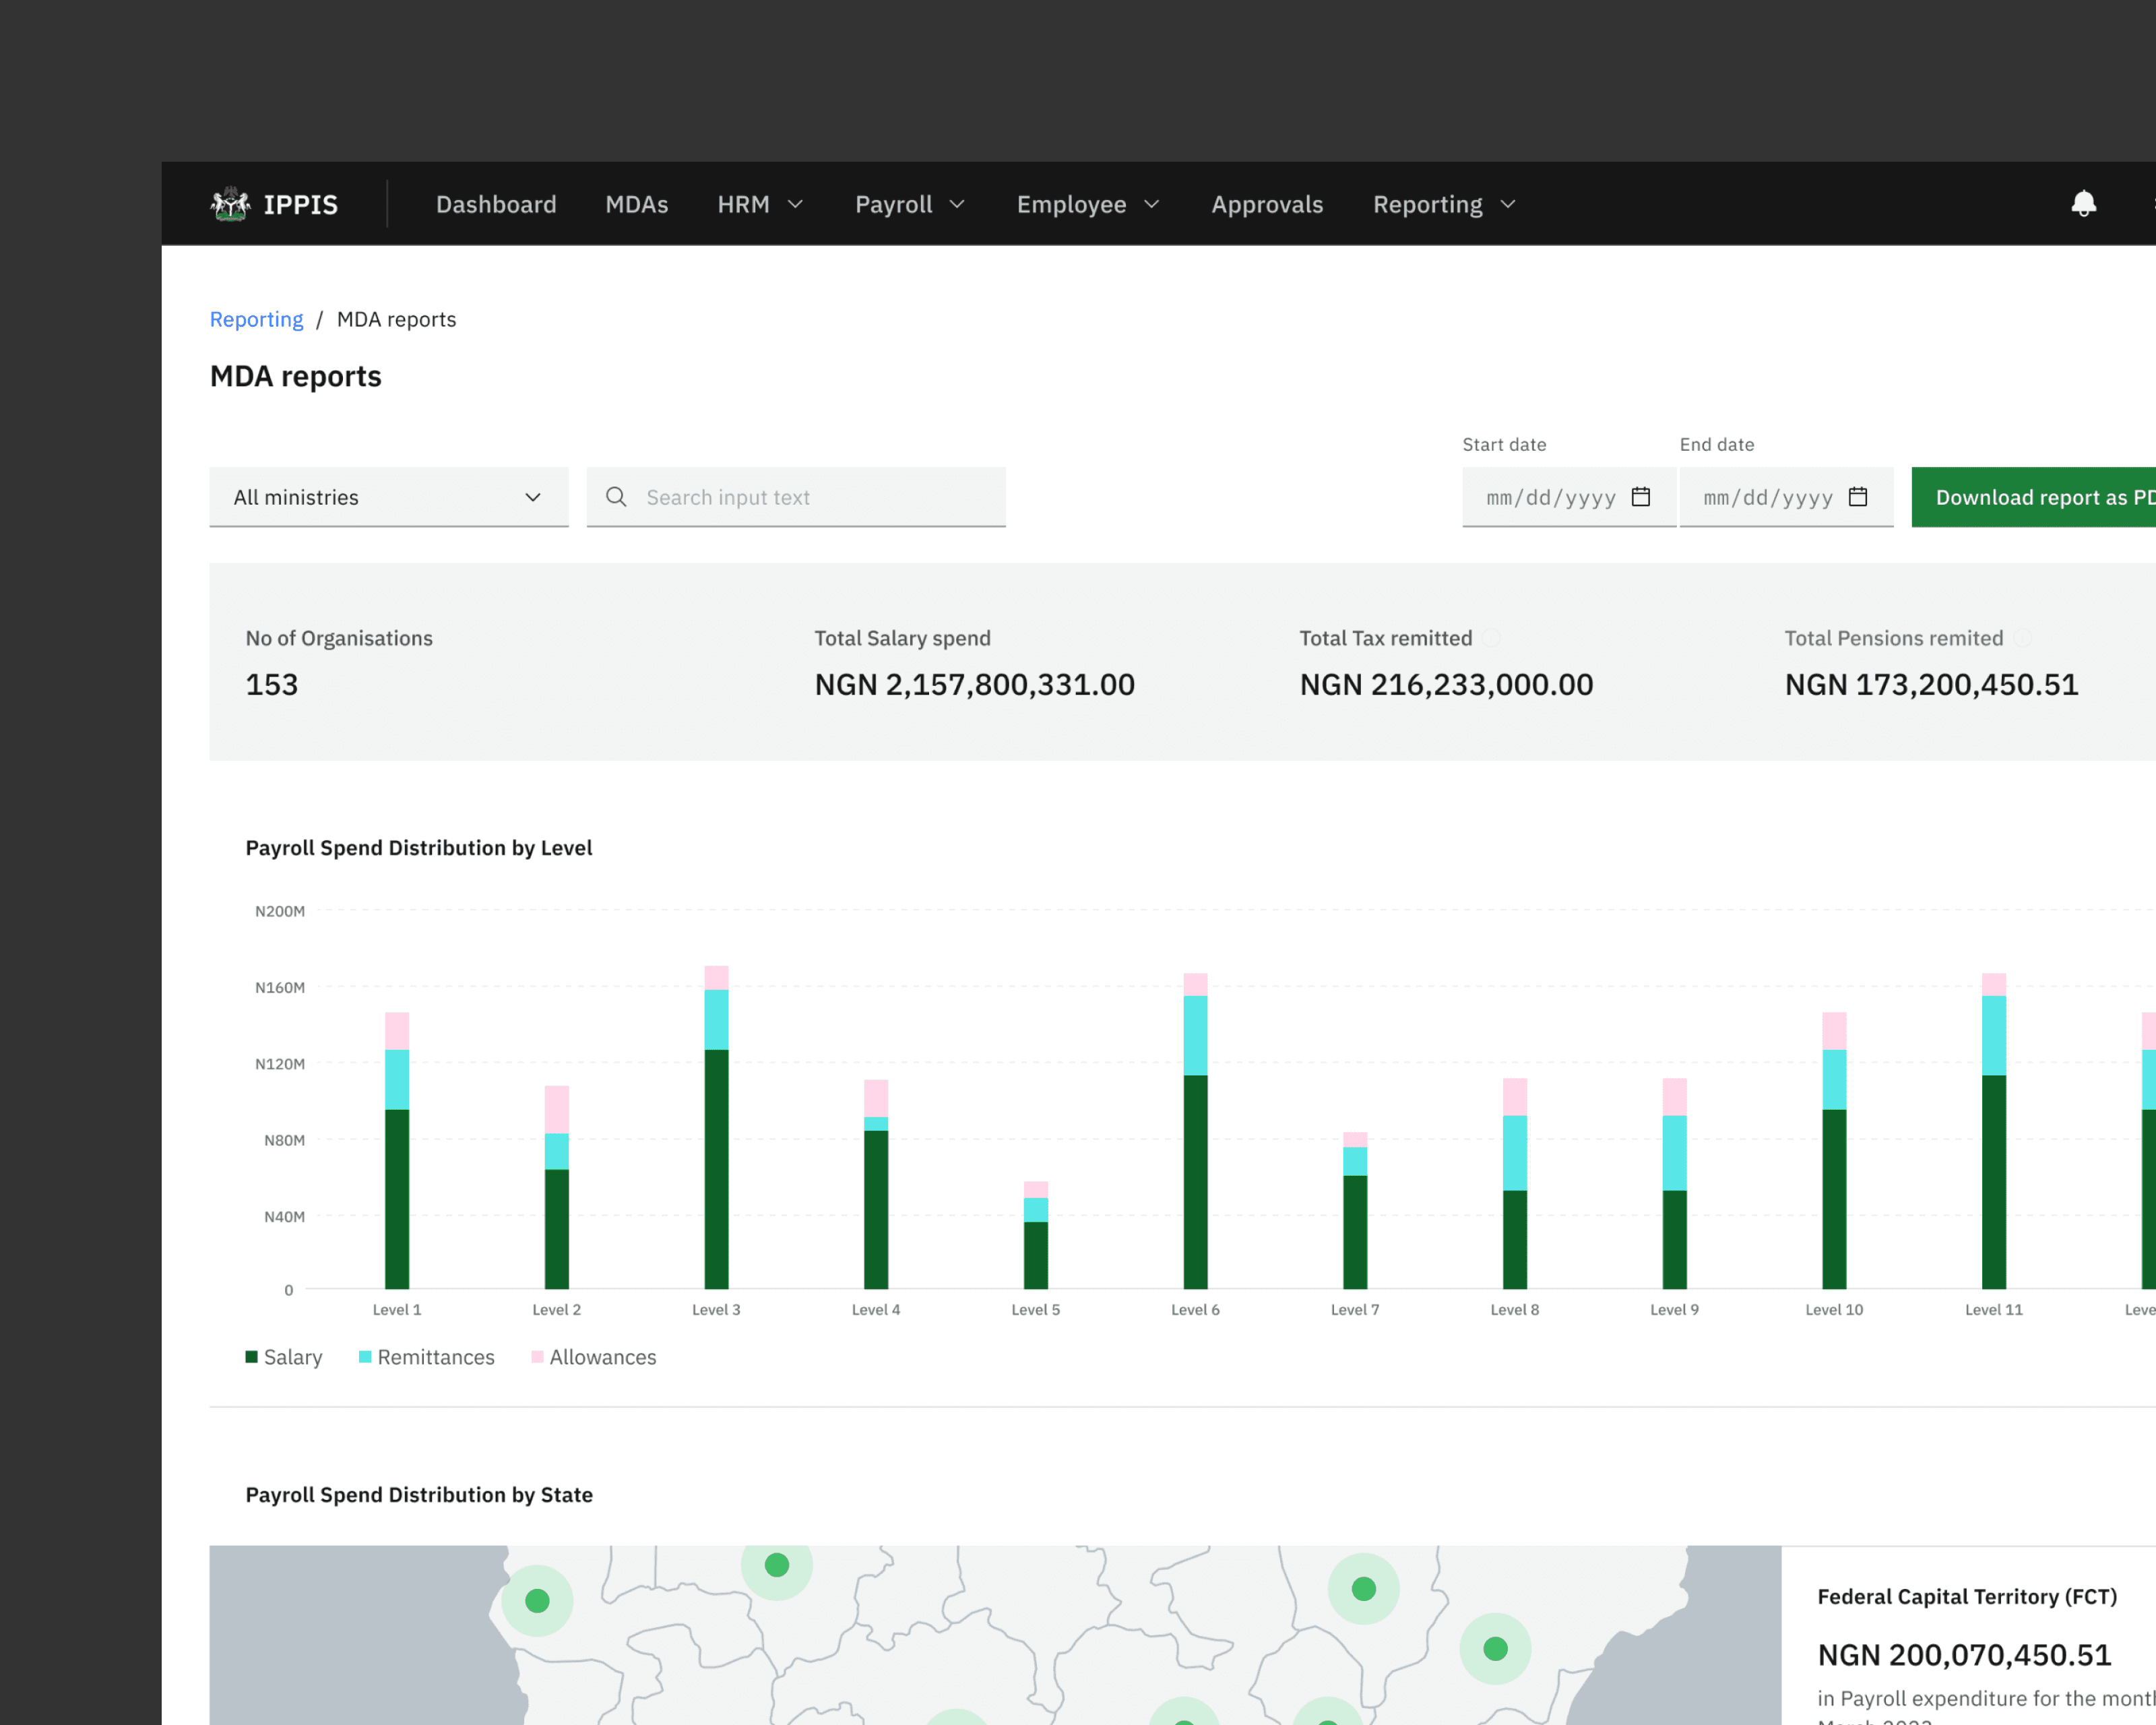This screenshot has width=2156, height=1725.
Task: Select the green map marker nearest FCT panel
Action: (x=1495, y=1649)
